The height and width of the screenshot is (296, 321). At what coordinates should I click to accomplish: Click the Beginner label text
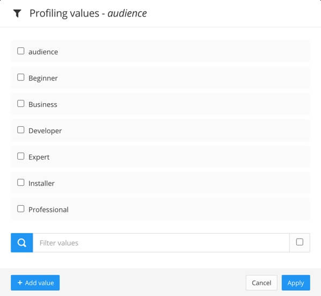pyautogui.click(x=43, y=78)
